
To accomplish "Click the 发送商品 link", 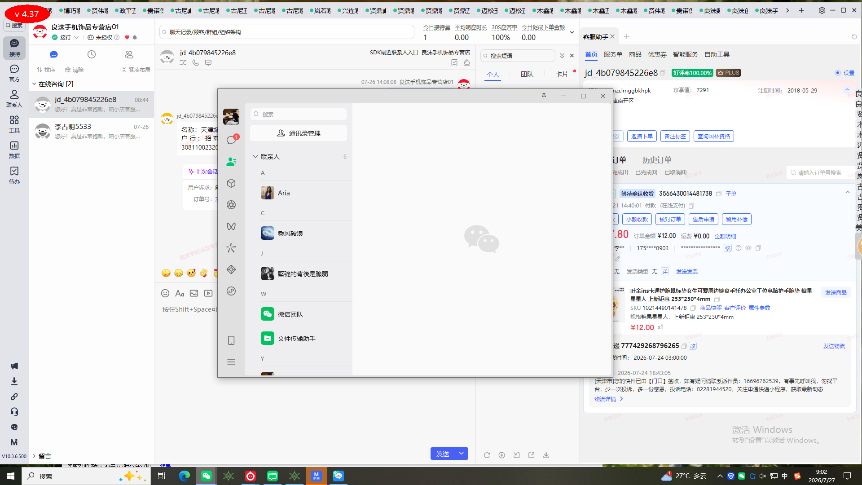I will (x=836, y=292).
